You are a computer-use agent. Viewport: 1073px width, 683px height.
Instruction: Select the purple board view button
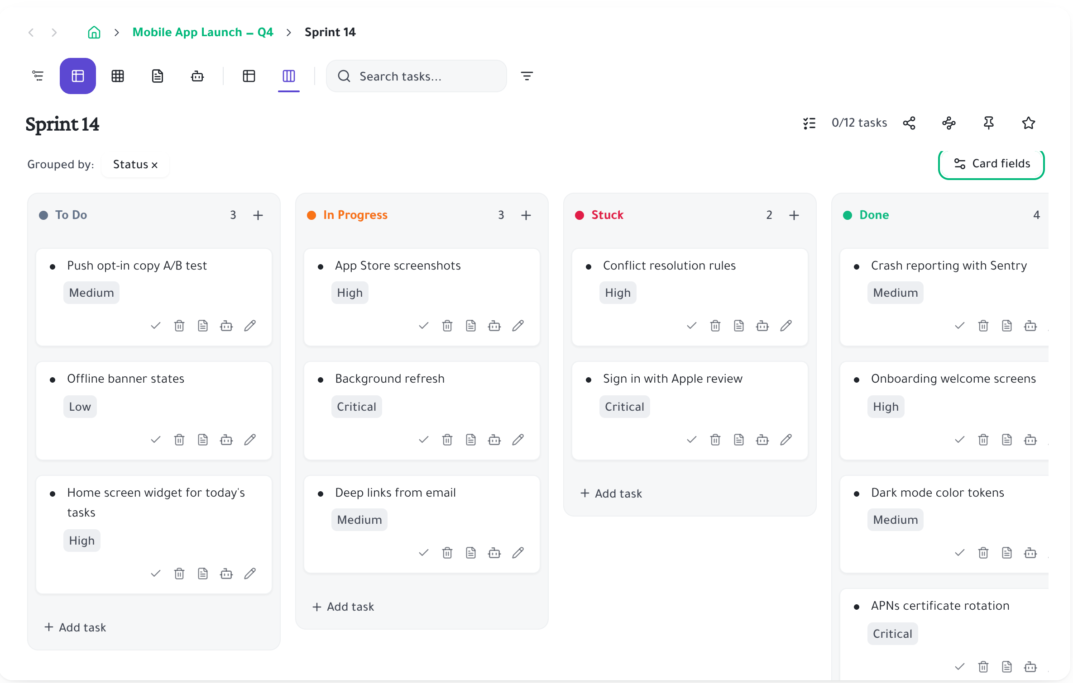point(78,76)
